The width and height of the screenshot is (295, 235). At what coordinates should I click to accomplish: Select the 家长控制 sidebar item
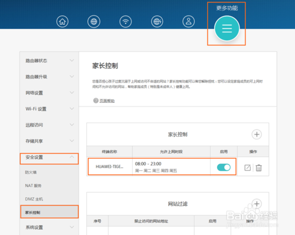pos(50,212)
